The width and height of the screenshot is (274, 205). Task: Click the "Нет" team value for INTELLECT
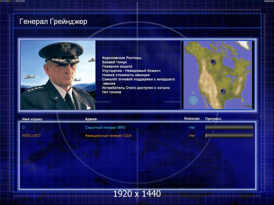(192, 135)
